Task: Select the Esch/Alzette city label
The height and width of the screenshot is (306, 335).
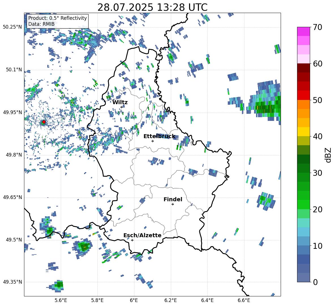Action: [142, 235]
